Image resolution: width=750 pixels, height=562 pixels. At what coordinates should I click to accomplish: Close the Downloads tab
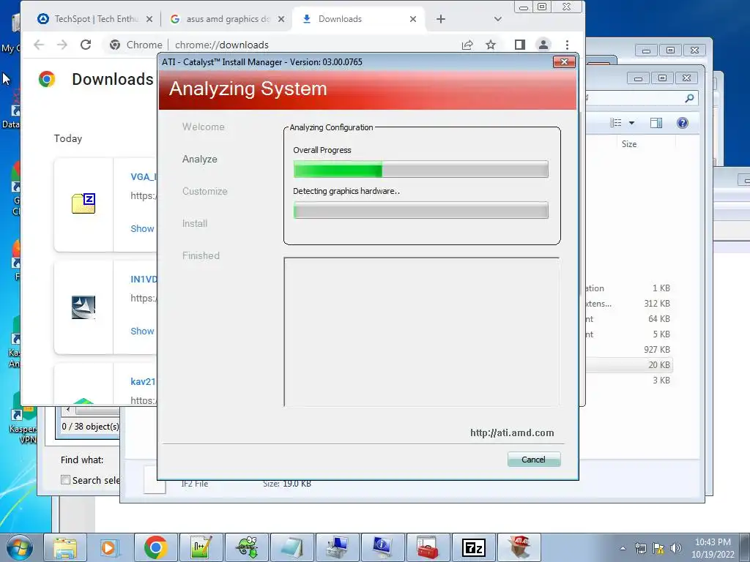[x=413, y=19]
